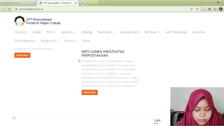Open the side panel icon in toolbar
224x126 pixels.
[x=215, y=9]
